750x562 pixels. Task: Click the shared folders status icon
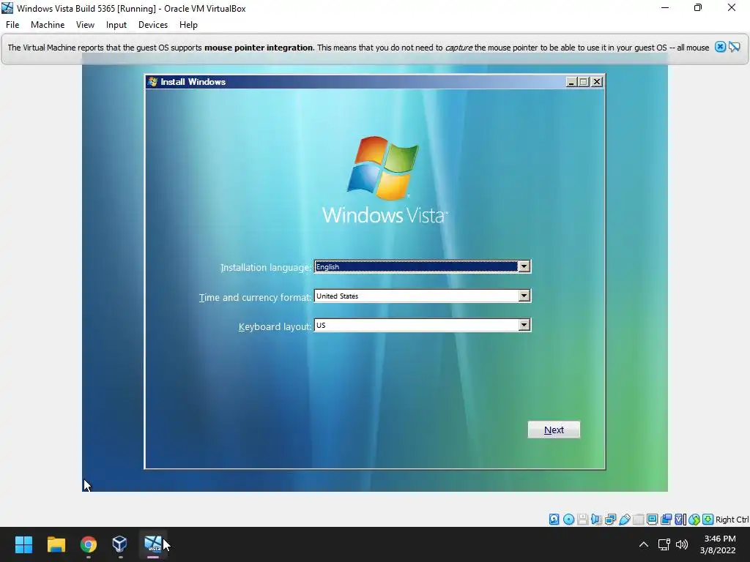(x=638, y=519)
